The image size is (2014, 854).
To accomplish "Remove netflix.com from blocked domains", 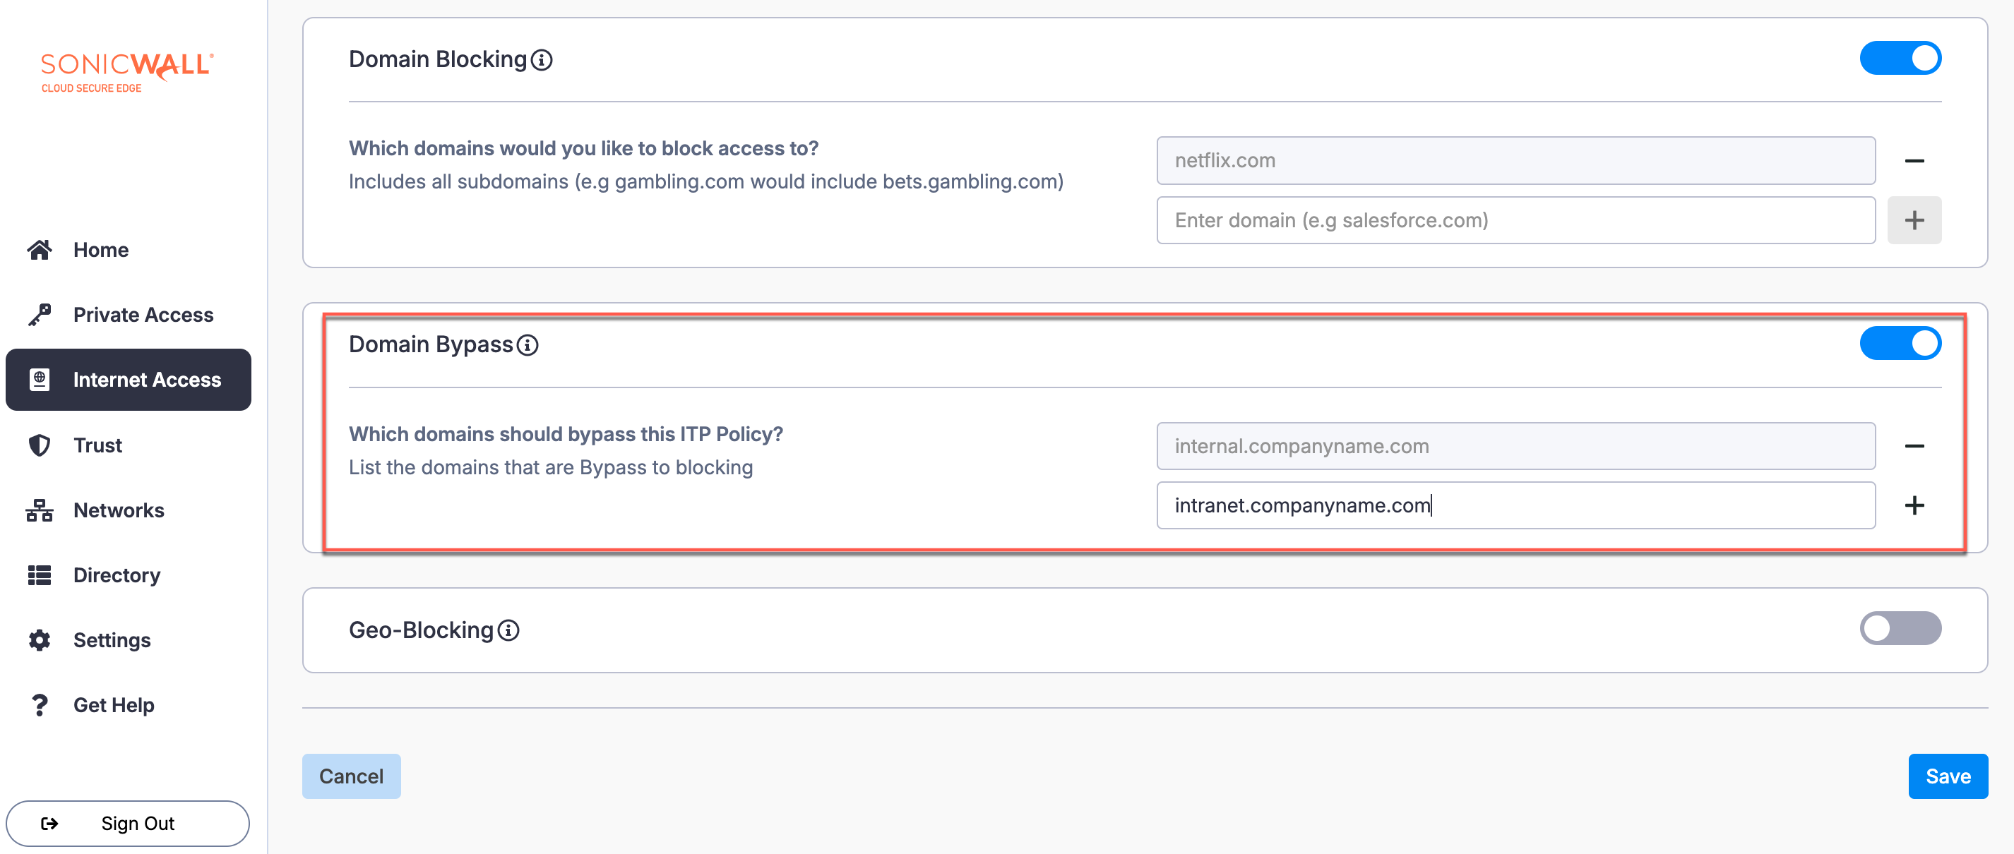I will pyautogui.click(x=1914, y=161).
